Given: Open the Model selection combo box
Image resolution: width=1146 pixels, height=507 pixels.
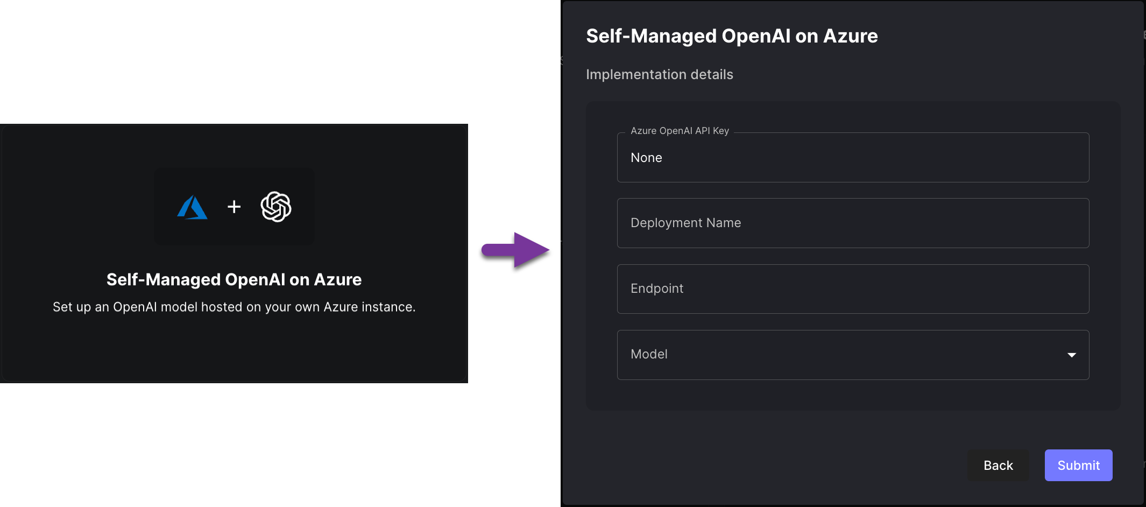Looking at the screenshot, I should coord(852,355).
